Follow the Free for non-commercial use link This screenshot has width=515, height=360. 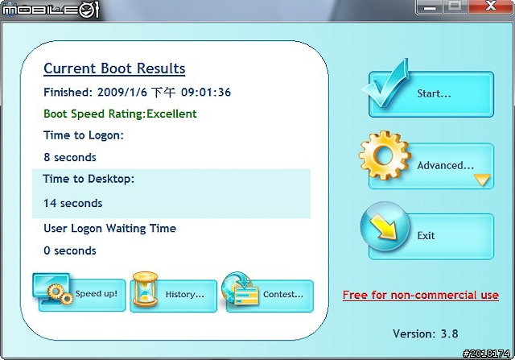coord(420,295)
